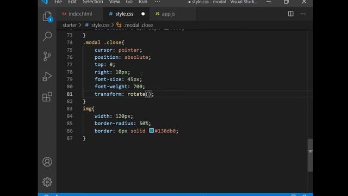Viewport: 348px width, 196px height.
Task: Expand the overflow menu ellipsis in menu bar
Action: pyautogui.click(x=157, y=2)
